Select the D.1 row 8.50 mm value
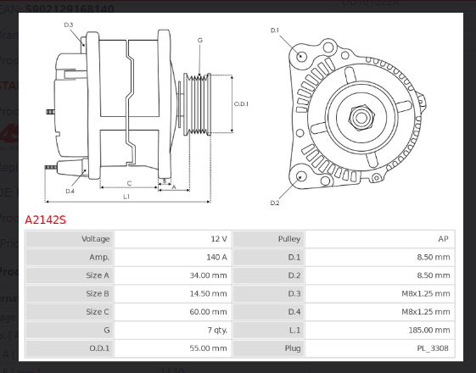Image resolution: width=476 pixels, height=373 pixels. (380, 257)
